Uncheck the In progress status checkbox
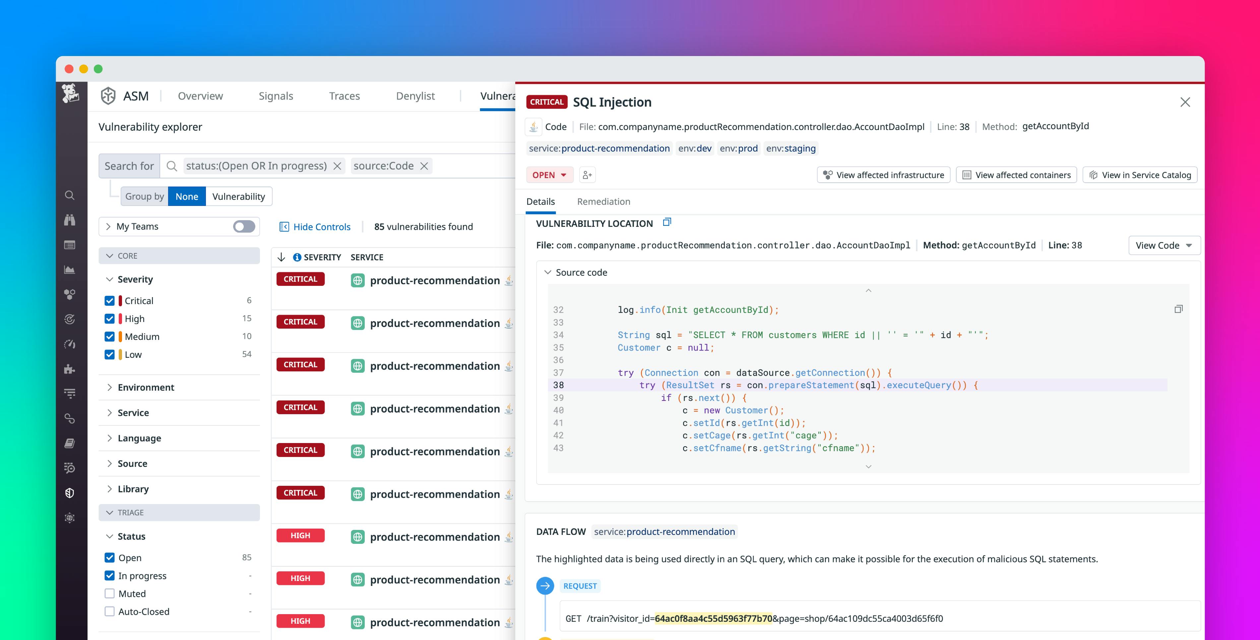 tap(109, 575)
